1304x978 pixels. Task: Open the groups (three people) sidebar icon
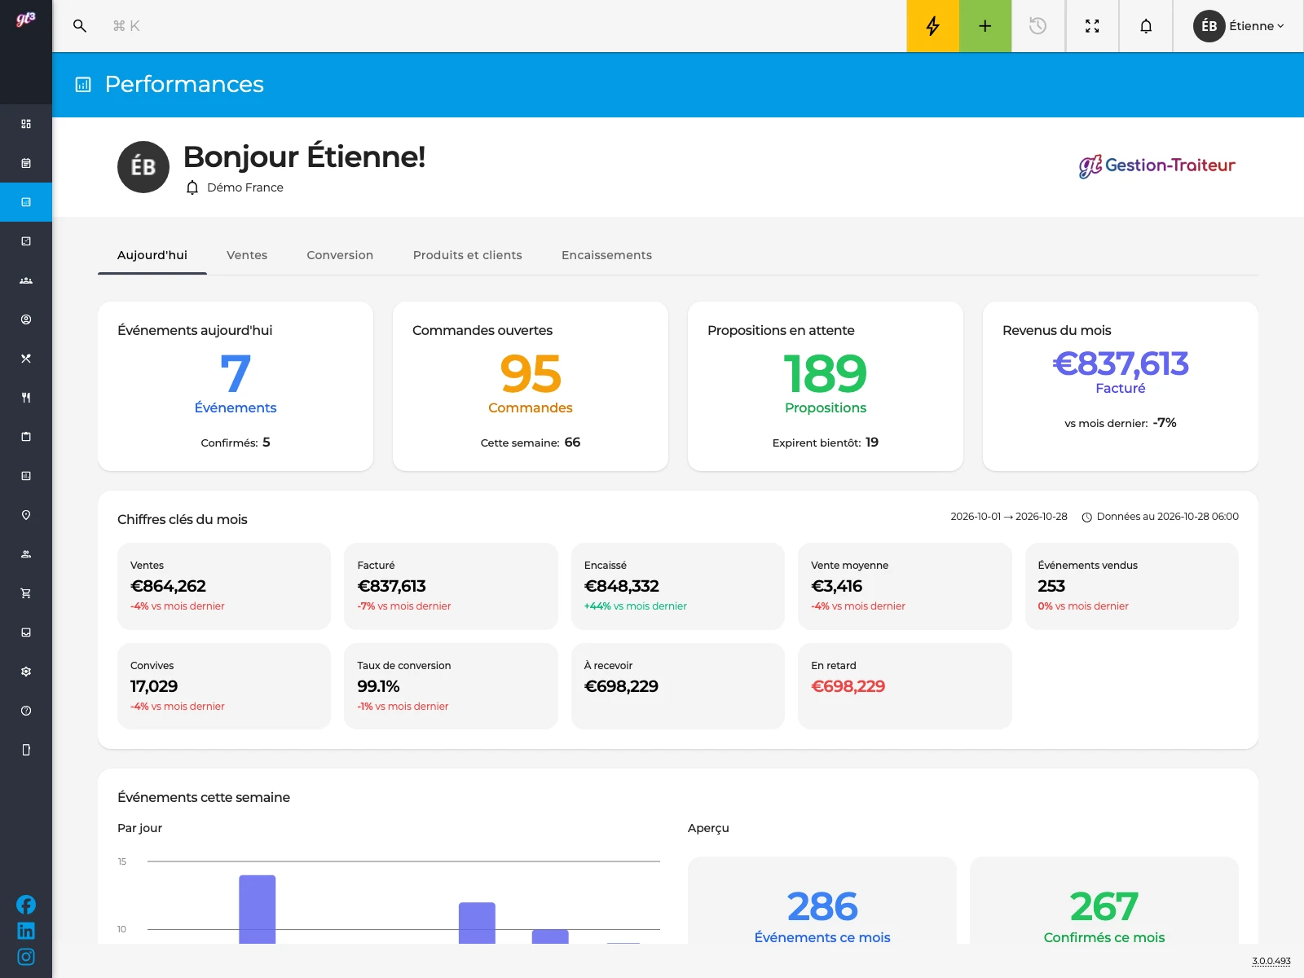[x=26, y=280]
